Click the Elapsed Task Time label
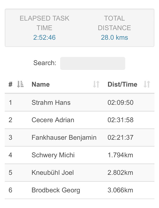 pyautogui.click(x=44, y=23)
